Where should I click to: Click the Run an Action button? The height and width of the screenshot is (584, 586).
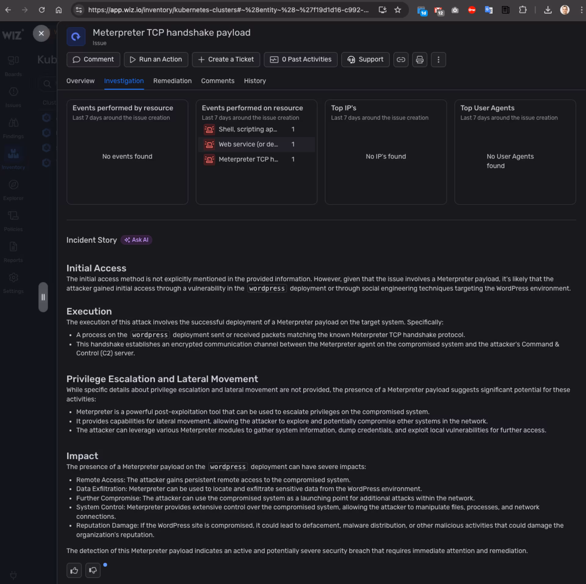pos(156,59)
